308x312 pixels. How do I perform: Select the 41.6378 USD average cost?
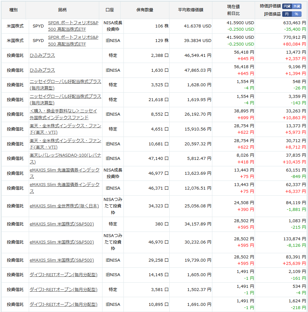click(197, 26)
